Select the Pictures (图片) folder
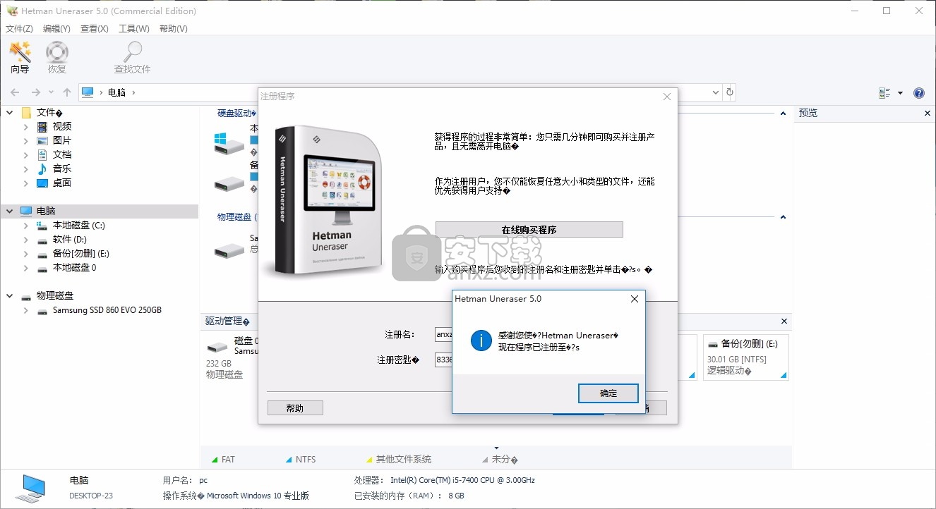The image size is (936, 509). point(62,140)
